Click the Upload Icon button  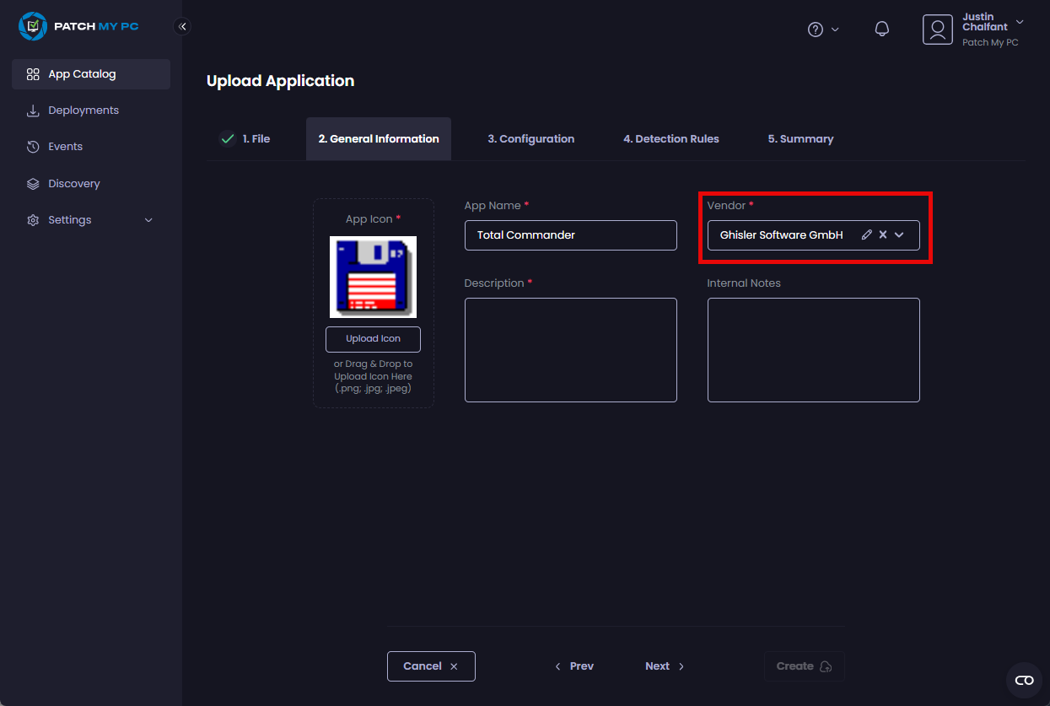pyautogui.click(x=373, y=339)
